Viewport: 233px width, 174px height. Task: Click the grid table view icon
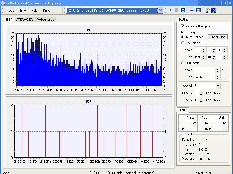coord(199,10)
